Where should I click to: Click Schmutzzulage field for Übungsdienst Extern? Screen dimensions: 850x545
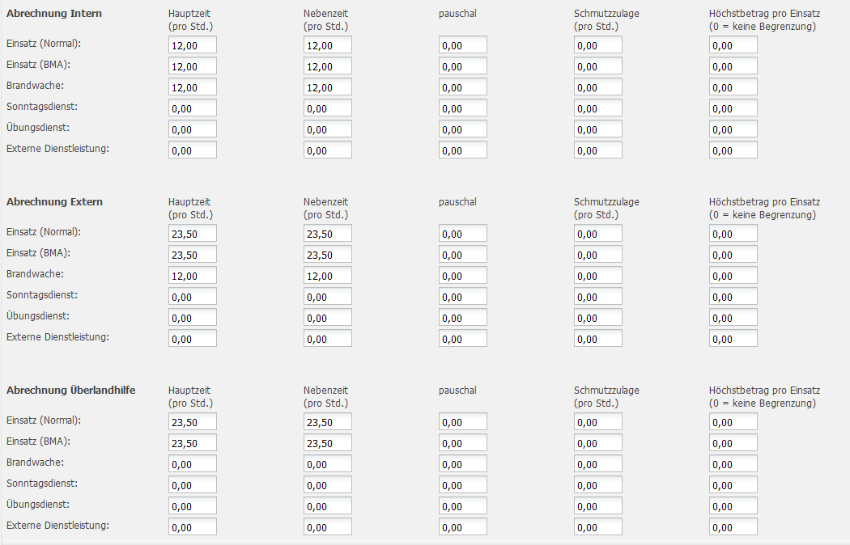(598, 318)
